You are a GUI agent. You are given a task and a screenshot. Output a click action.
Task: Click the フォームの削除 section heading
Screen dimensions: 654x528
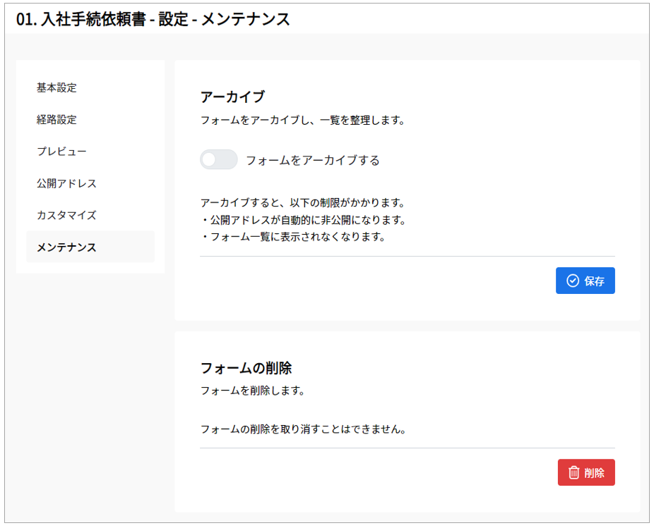(x=246, y=368)
